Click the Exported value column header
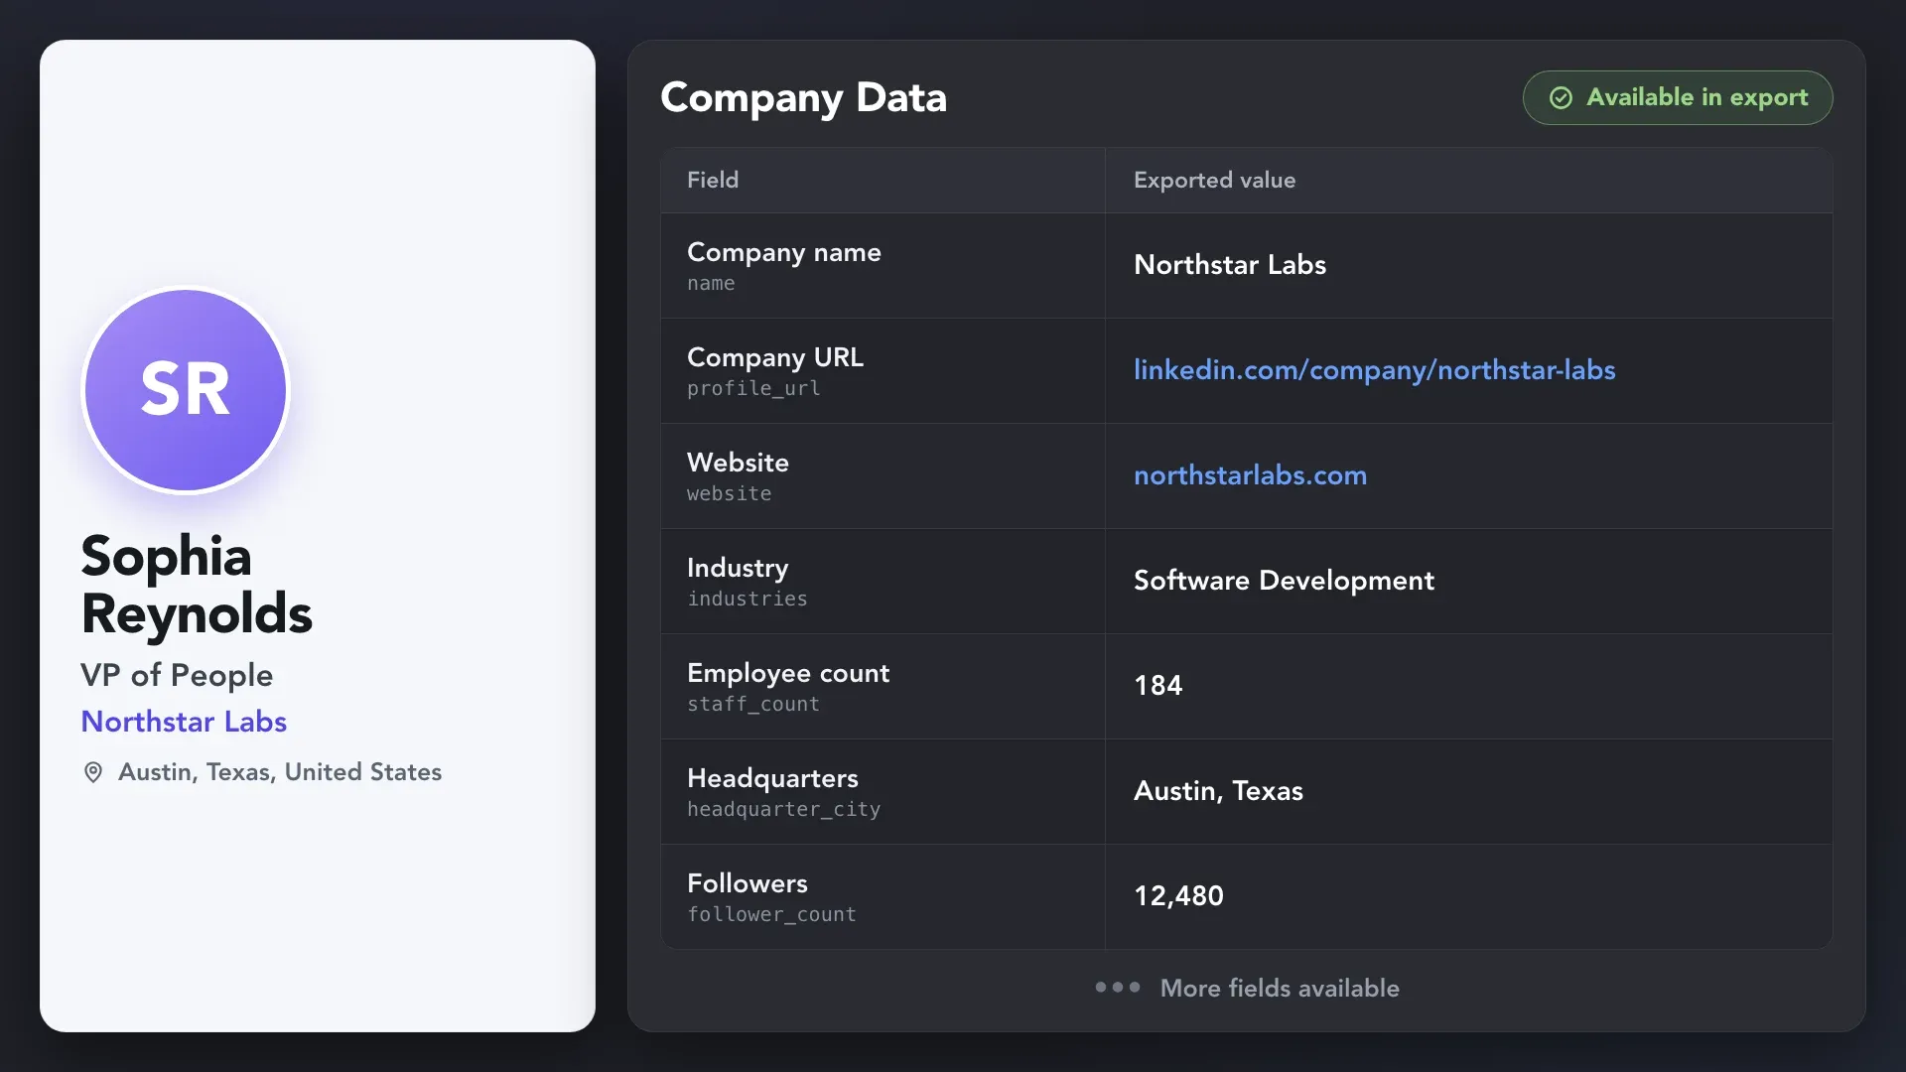This screenshot has height=1072, width=1906. point(1214,181)
